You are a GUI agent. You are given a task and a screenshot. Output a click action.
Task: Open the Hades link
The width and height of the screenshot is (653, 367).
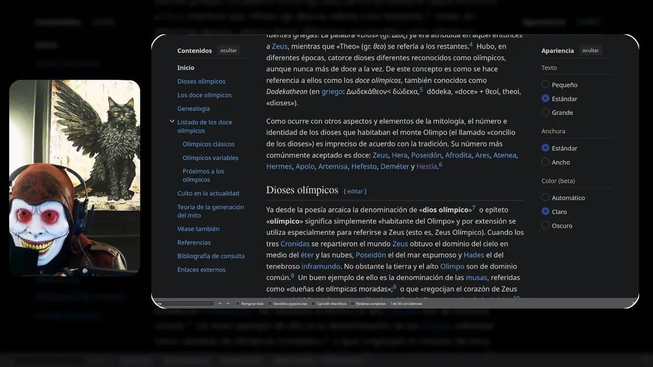click(474, 255)
